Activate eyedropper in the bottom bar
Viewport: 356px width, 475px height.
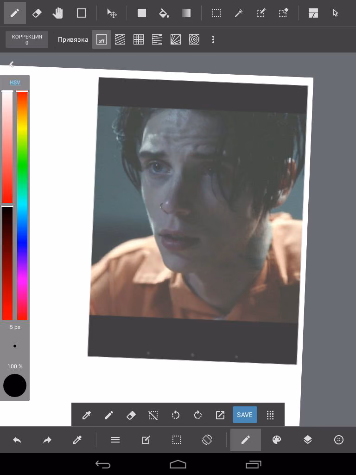(x=77, y=440)
